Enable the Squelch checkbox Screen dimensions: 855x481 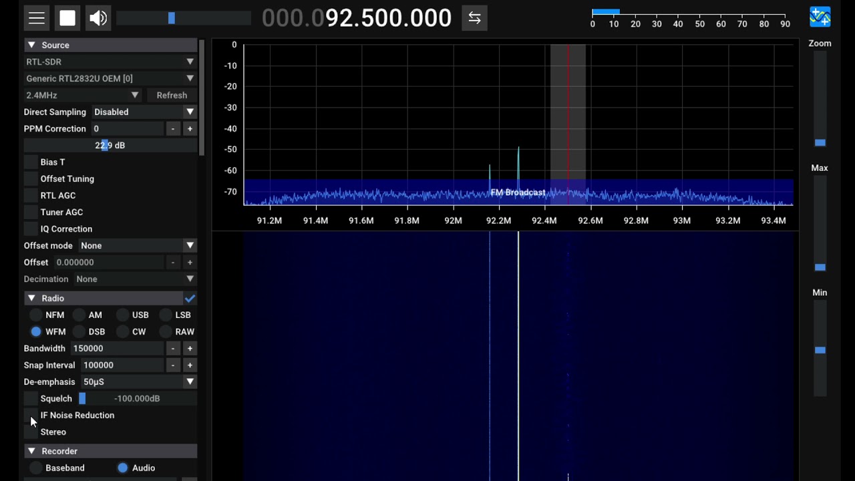point(31,398)
